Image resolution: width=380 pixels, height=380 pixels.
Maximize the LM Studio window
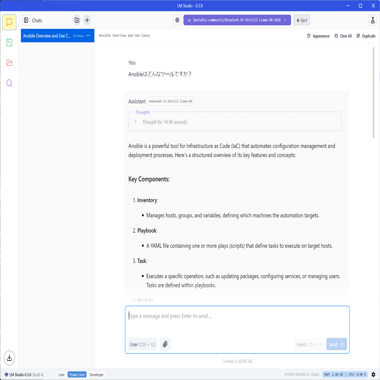click(x=360, y=6)
